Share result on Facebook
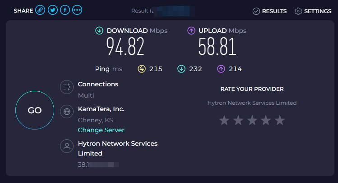Viewport: 338px width, 183px height. [x=65, y=10]
